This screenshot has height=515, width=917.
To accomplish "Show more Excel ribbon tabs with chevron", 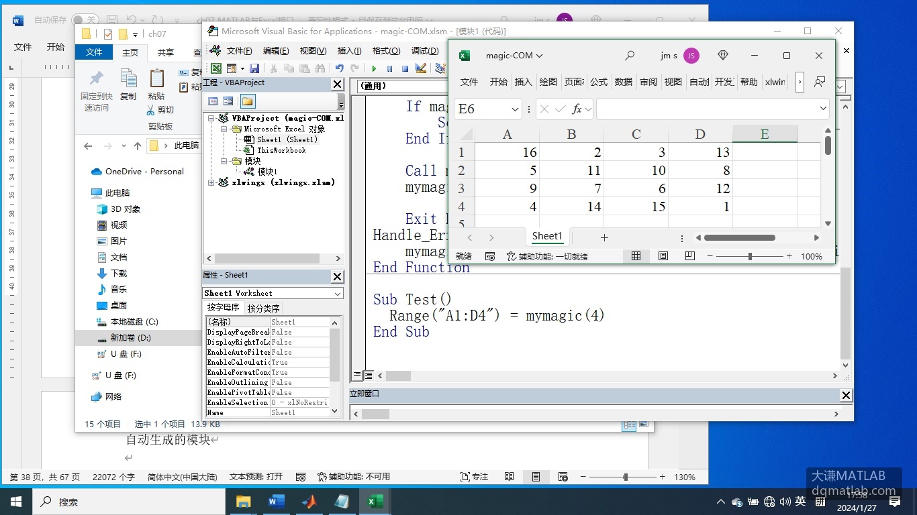I will tap(800, 82).
